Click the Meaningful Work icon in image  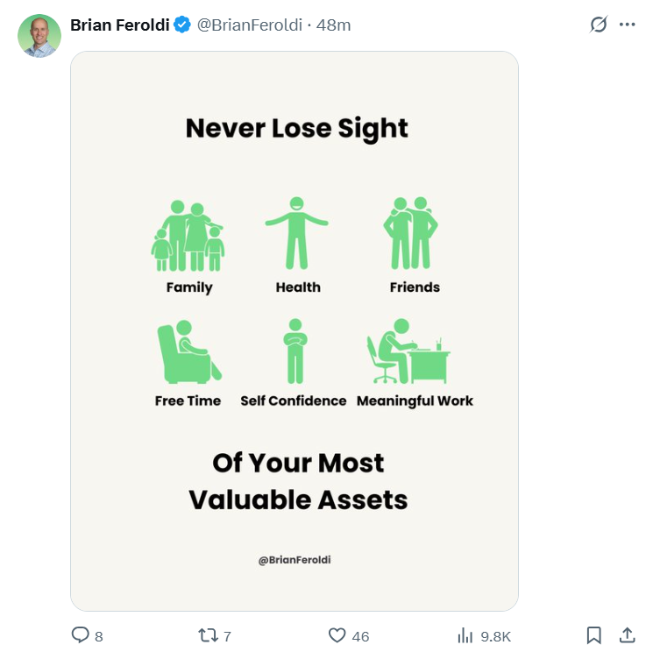click(408, 351)
